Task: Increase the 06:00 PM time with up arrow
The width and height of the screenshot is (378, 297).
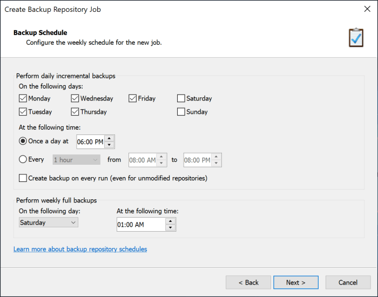Action: point(109,138)
